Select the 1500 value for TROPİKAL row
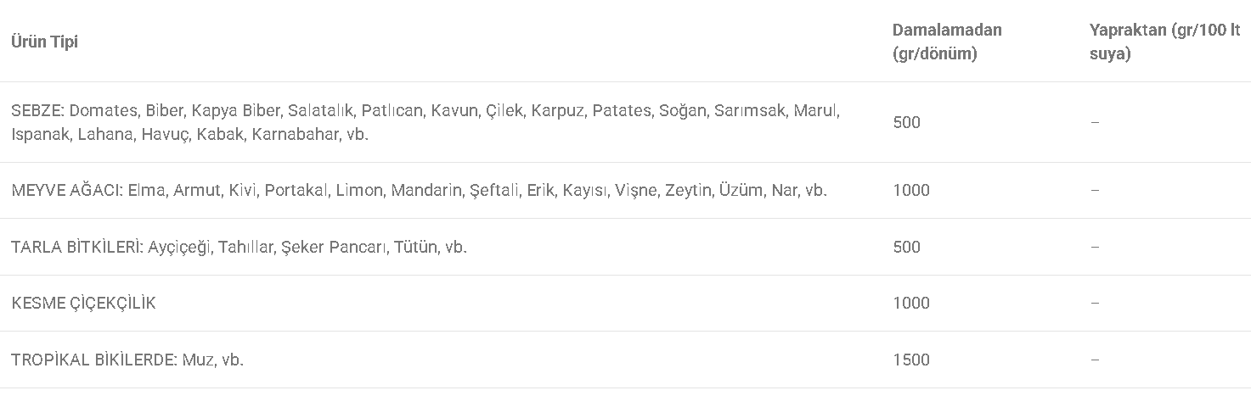 click(911, 360)
